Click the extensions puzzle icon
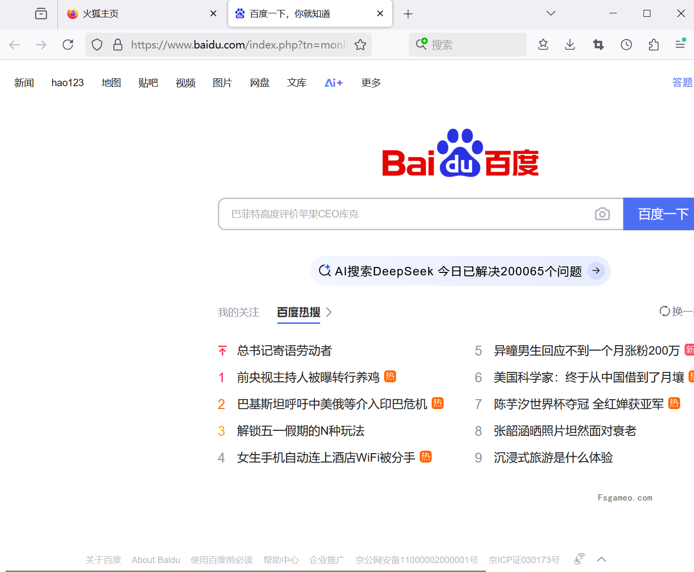 coord(653,44)
